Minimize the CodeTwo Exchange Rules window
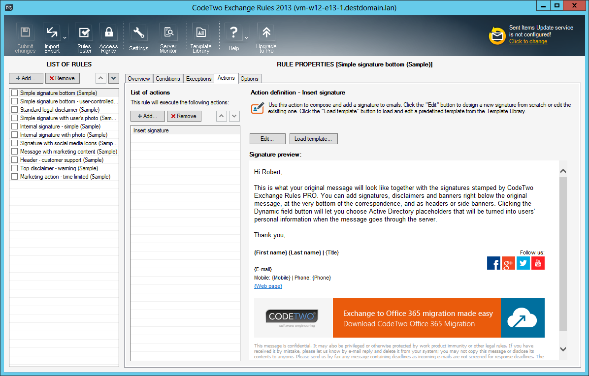 [543, 6]
